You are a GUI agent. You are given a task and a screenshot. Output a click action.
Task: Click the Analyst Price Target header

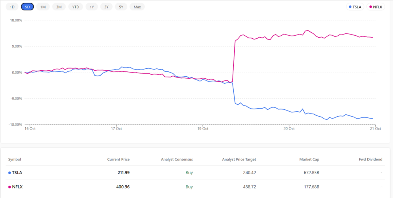pos(239,159)
